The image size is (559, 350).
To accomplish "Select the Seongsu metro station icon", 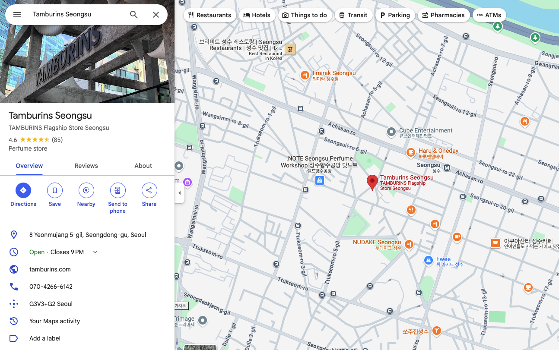I will [x=447, y=167].
